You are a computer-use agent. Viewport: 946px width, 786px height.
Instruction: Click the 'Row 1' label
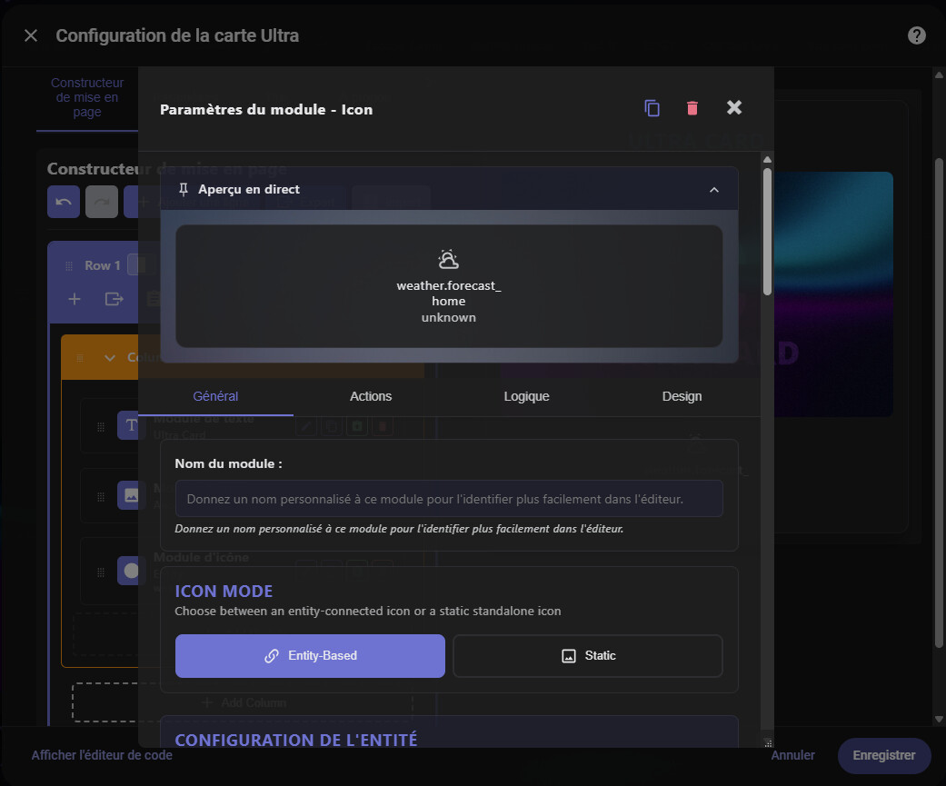pyautogui.click(x=102, y=265)
